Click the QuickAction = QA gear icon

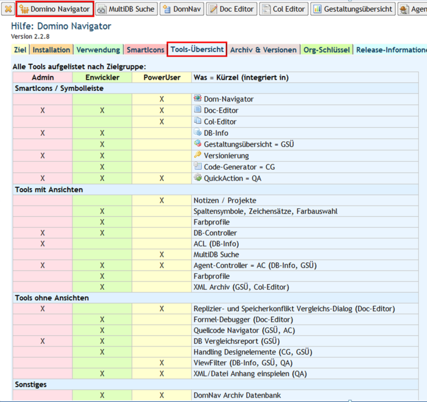pyautogui.click(x=198, y=178)
